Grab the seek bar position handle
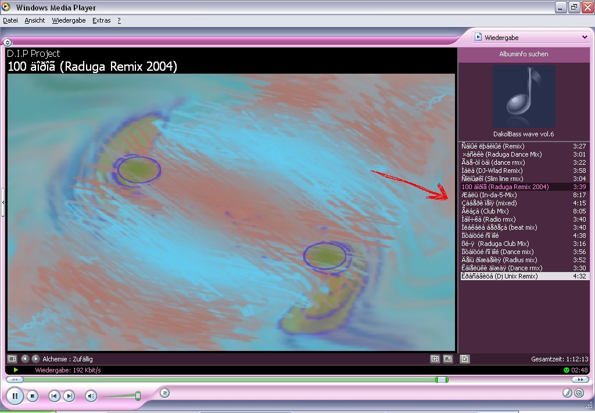Image resolution: width=595 pixels, height=413 pixels. [x=442, y=379]
